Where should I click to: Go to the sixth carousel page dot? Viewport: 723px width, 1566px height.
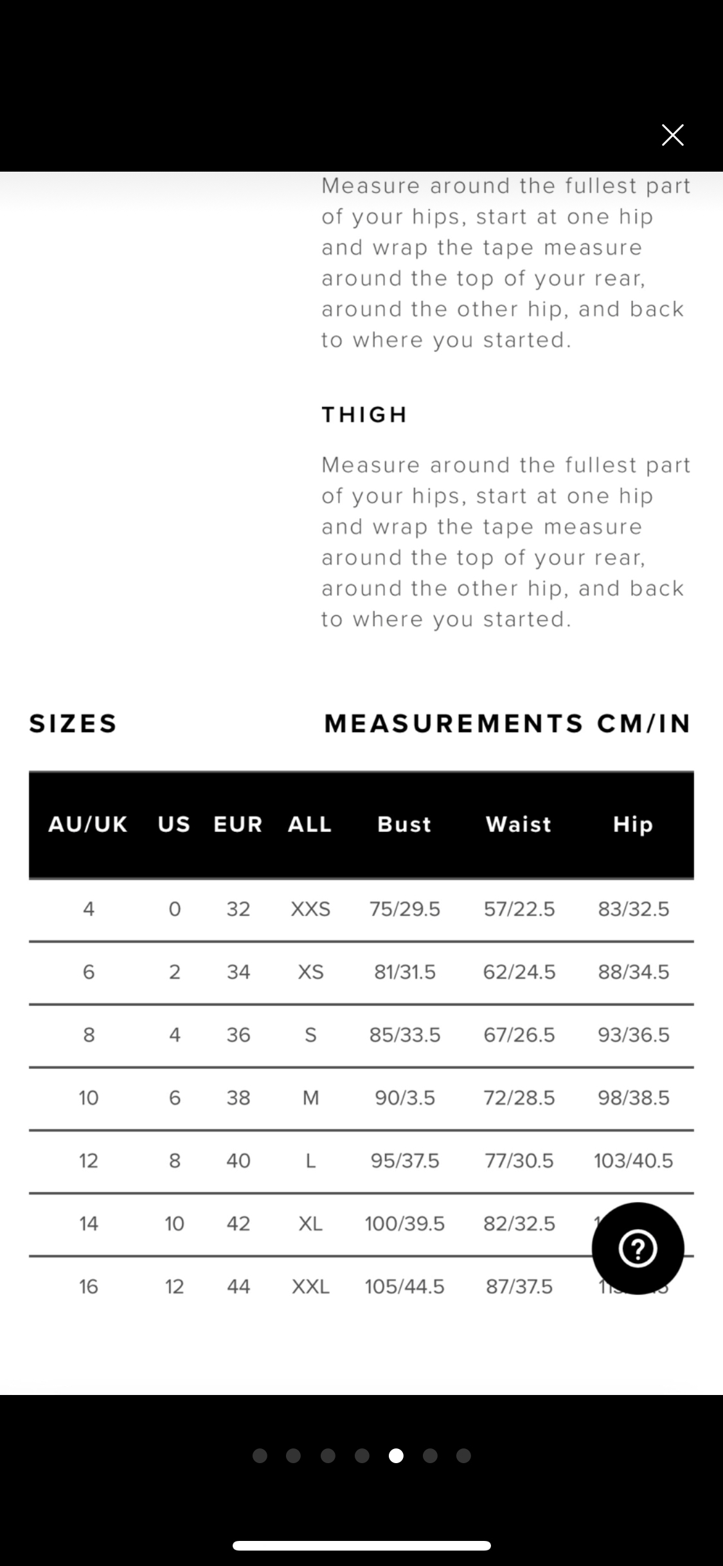pyautogui.click(x=430, y=1455)
